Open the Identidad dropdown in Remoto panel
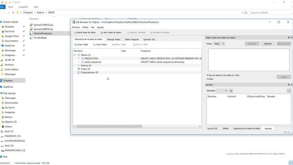The width and height of the screenshot is (293, 165). [222, 91]
